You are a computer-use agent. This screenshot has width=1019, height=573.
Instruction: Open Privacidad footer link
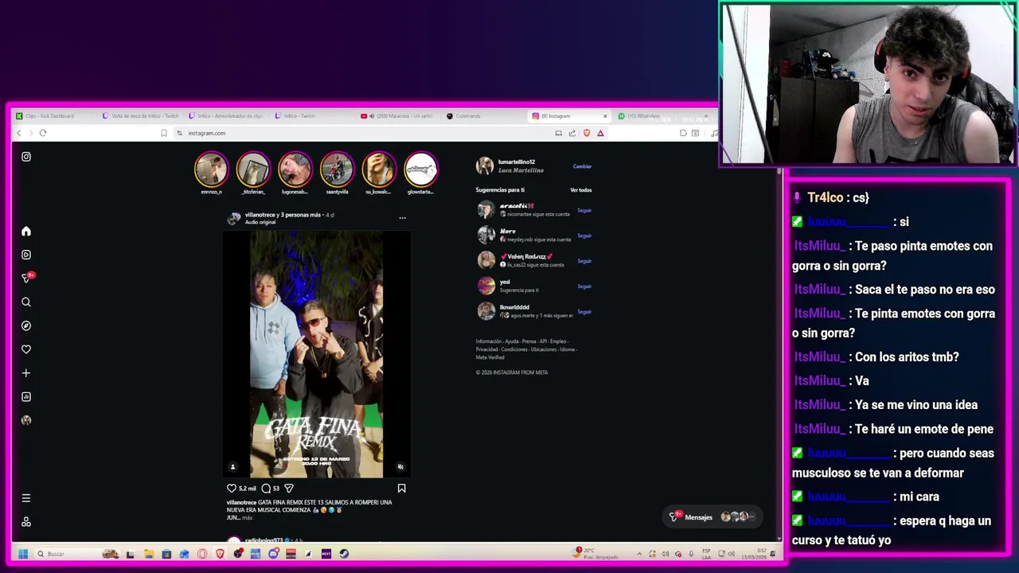point(486,349)
